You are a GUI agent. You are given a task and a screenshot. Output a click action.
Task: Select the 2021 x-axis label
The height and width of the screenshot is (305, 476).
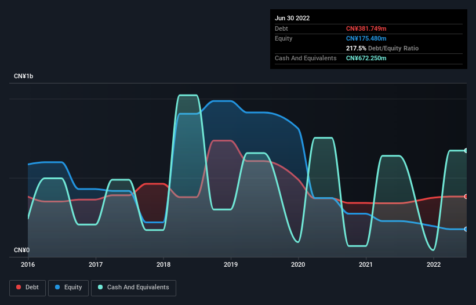[x=366, y=264]
